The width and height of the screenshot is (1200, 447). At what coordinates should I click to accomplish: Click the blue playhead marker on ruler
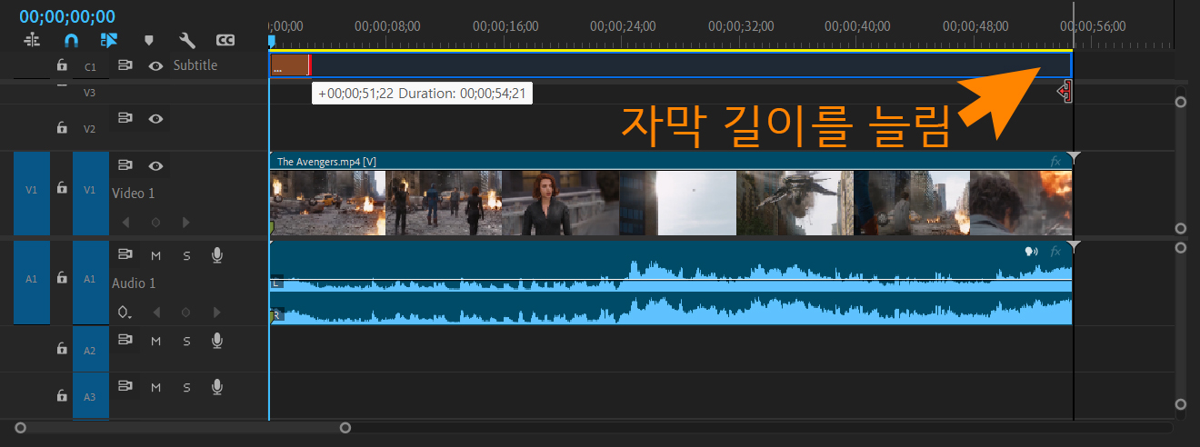271,42
